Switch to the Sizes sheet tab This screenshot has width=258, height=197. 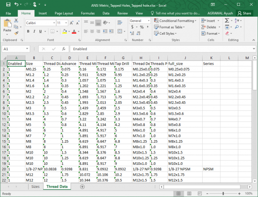[35, 187]
